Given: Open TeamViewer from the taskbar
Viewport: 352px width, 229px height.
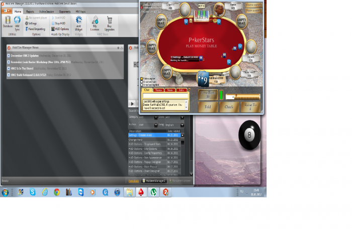Looking at the screenshot, I should pos(81,192).
